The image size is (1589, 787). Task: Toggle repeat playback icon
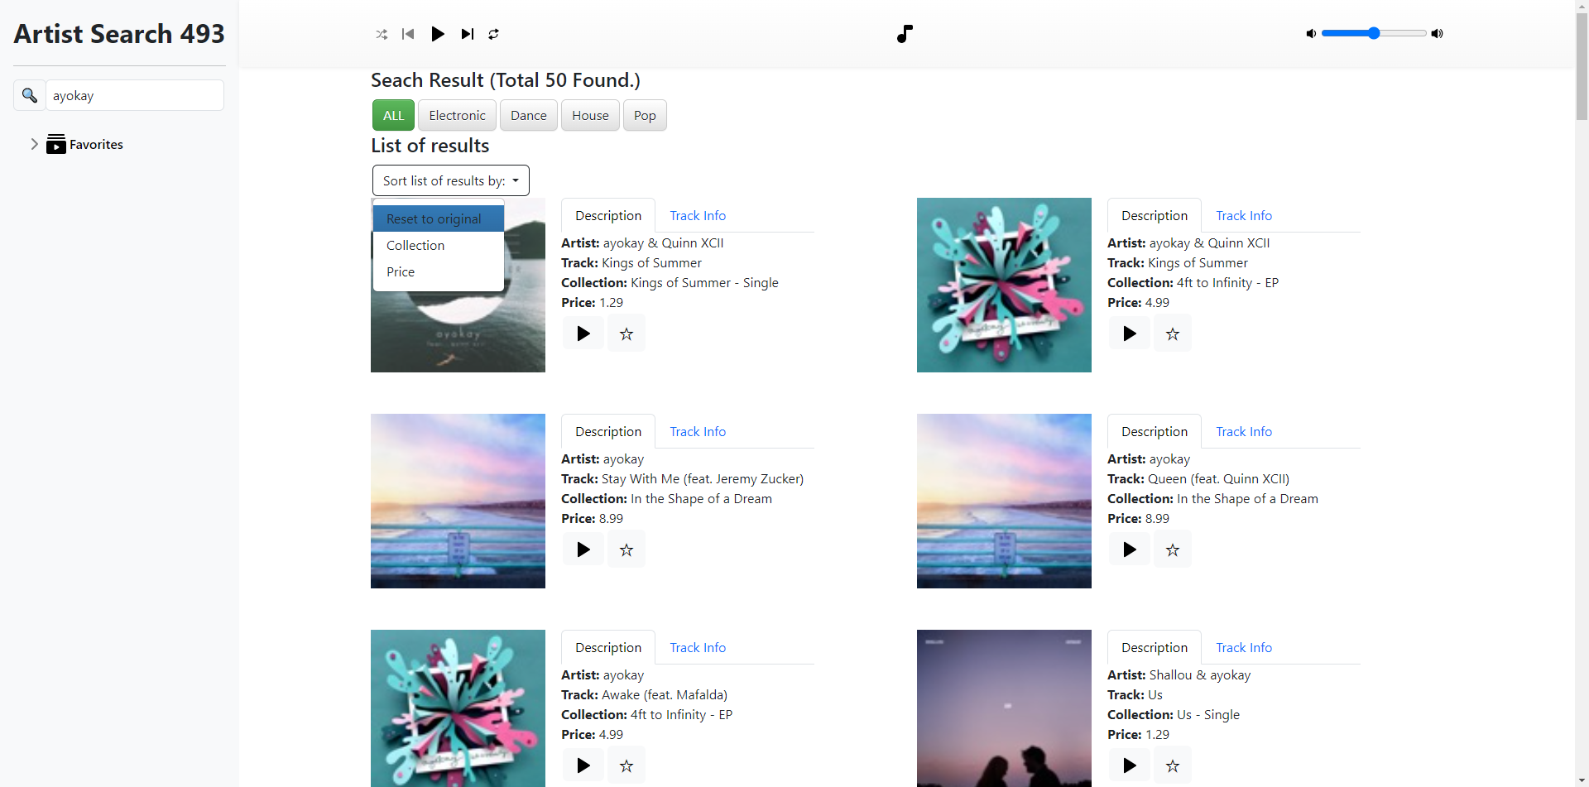click(494, 34)
